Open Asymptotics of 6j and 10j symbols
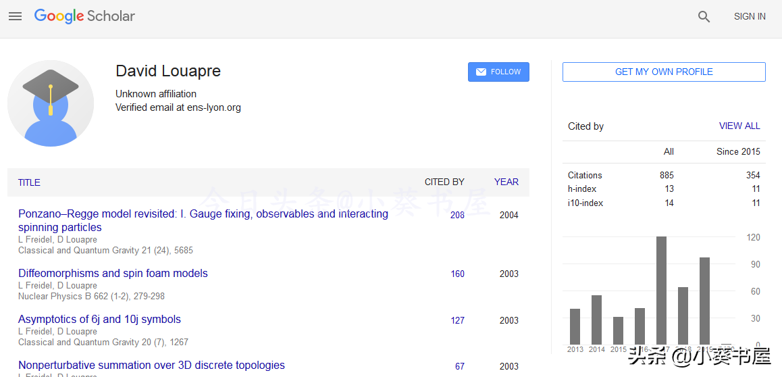The image size is (782, 377). (x=99, y=319)
